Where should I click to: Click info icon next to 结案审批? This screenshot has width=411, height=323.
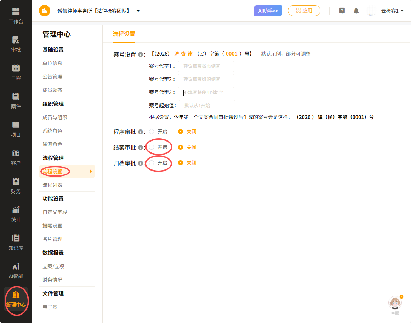tap(141, 148)
